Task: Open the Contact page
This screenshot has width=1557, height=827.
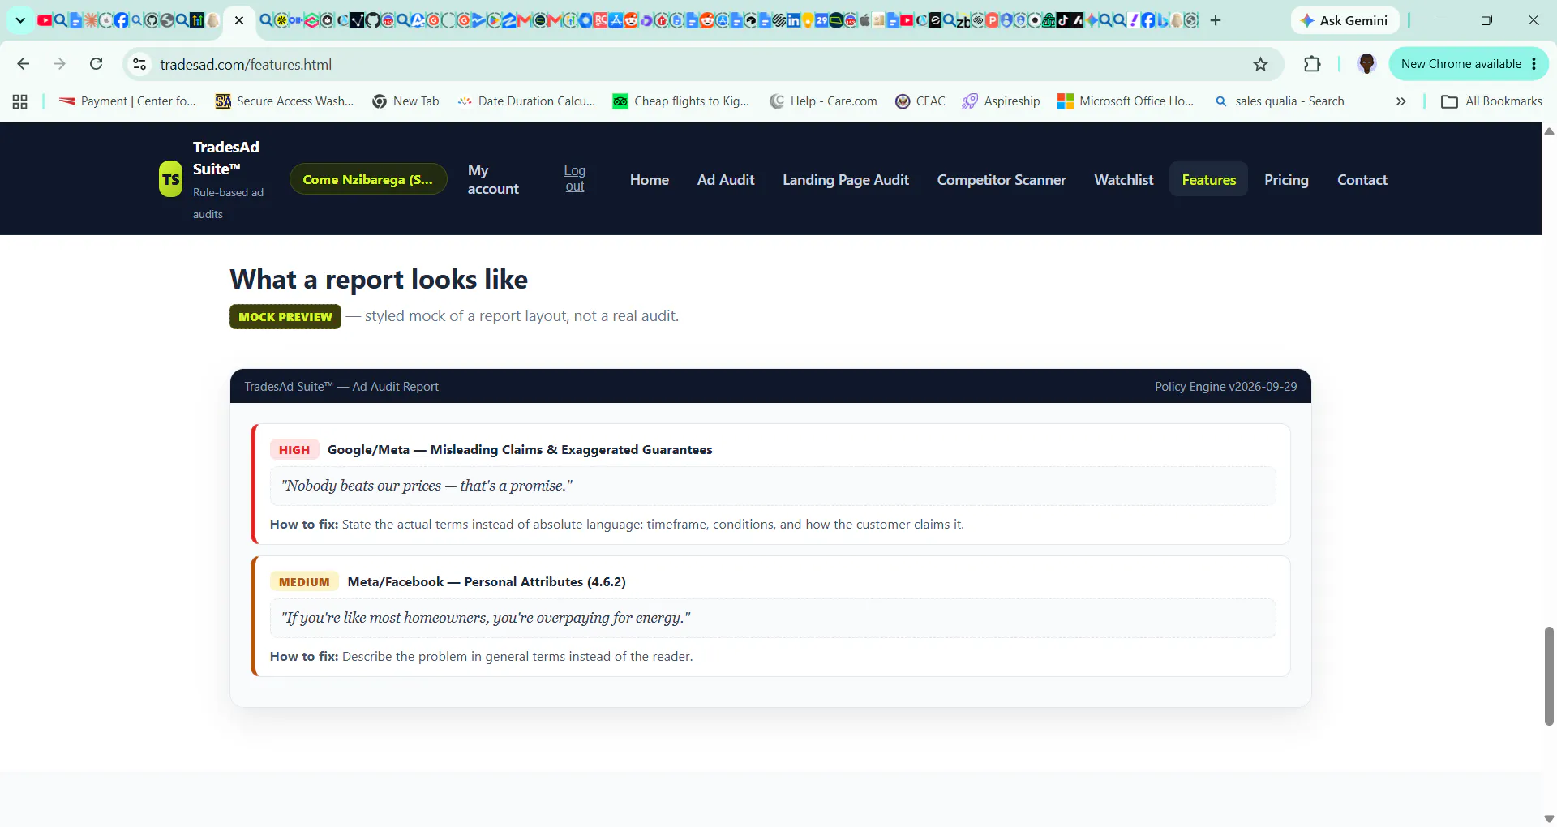Action: click(1362, 179)
